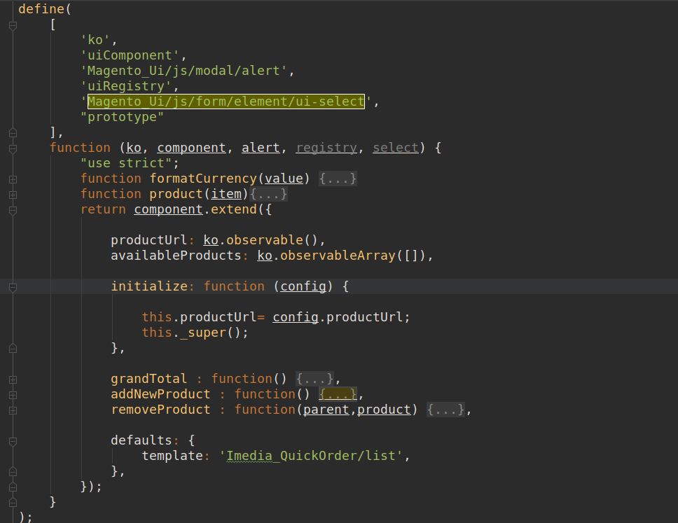The width and height of the screenshot is (678, 523).
Task: Expand the folded formatCurrency function via gutter icon
Action: coord(13,179)
